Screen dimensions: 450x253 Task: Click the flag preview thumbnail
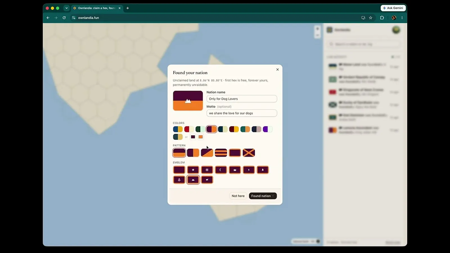pyautogui.click(x=188, y=101)
